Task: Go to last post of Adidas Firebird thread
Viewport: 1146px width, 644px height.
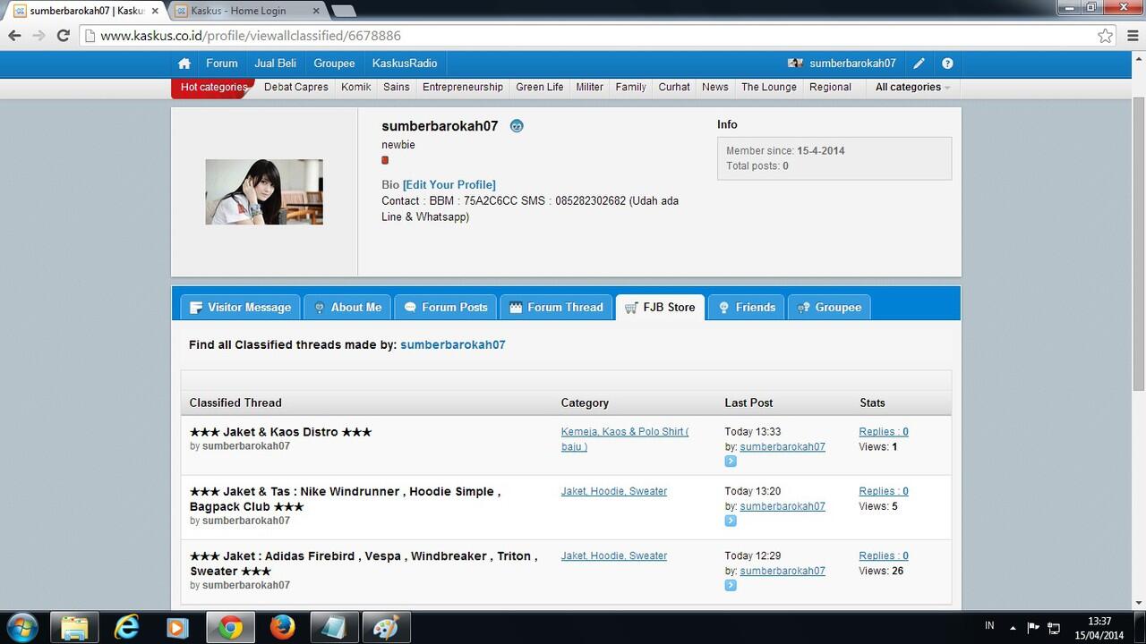Action: pos(731,585)
